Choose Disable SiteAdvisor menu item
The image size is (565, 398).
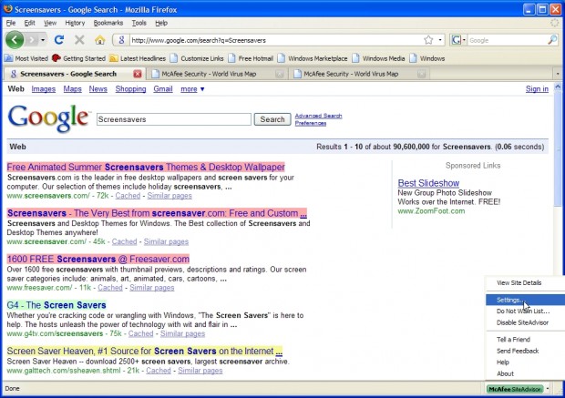coord(525,322)
